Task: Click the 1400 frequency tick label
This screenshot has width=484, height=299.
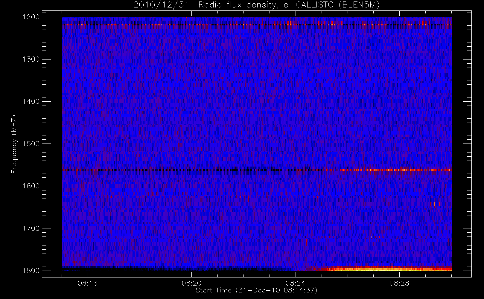Action: [31, 102]
